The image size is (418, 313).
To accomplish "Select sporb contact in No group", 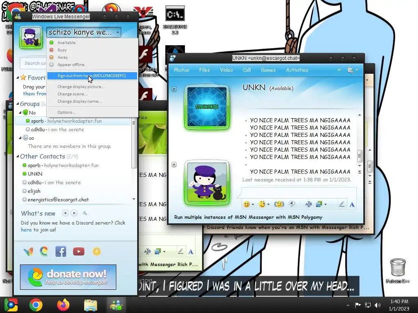I will (73, 121).
